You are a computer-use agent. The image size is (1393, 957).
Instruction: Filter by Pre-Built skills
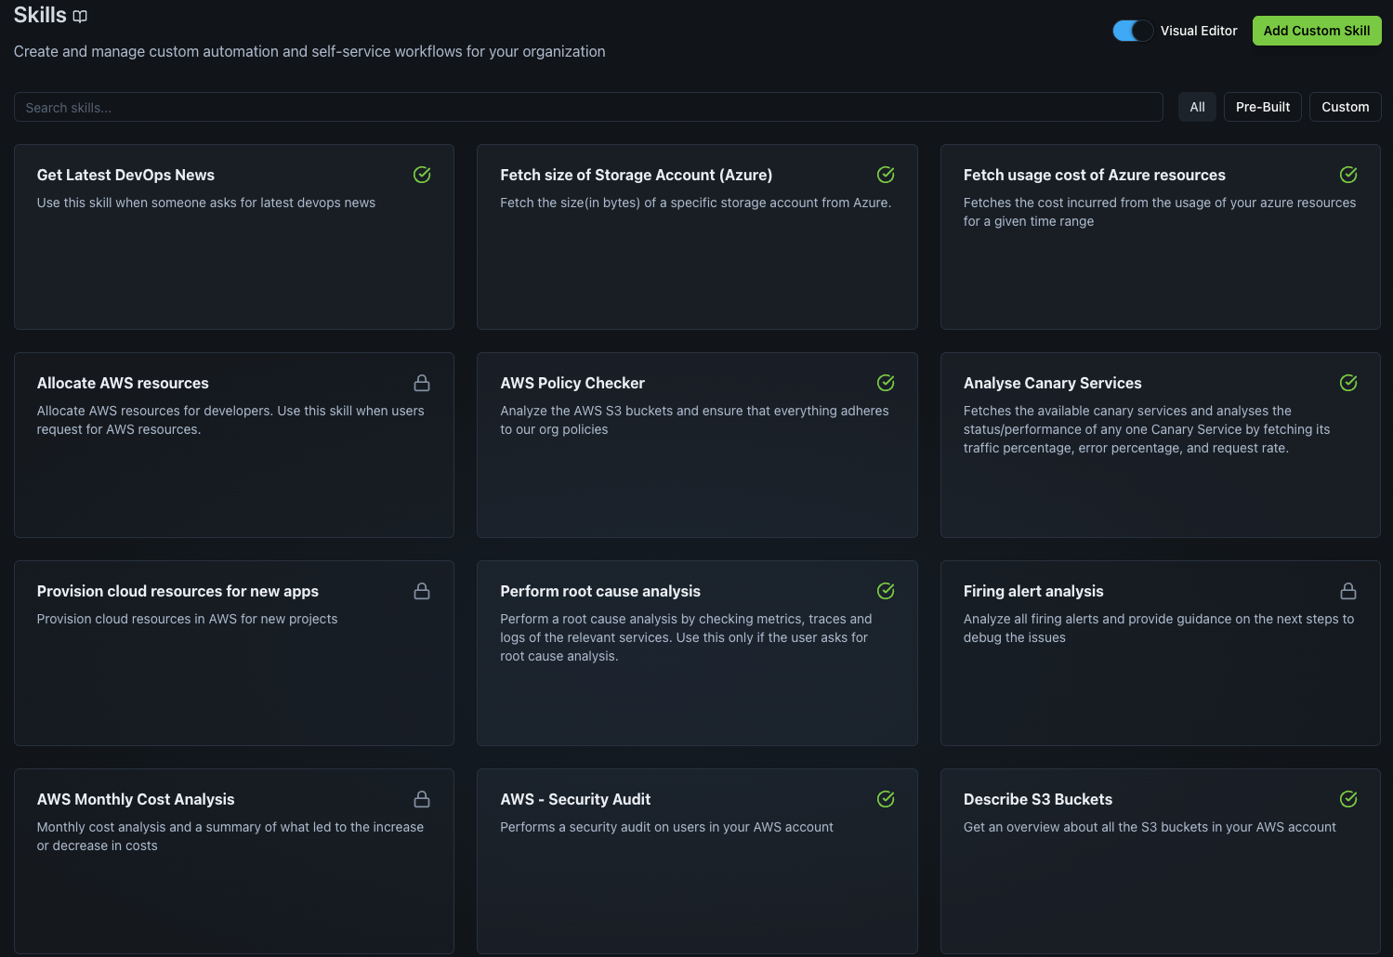[x=1262, y=107]
